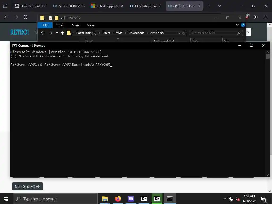This screenshot has width=272, height=204.
Task: Open Home ribbon tab in File Explorer
Action: [60, 25]
